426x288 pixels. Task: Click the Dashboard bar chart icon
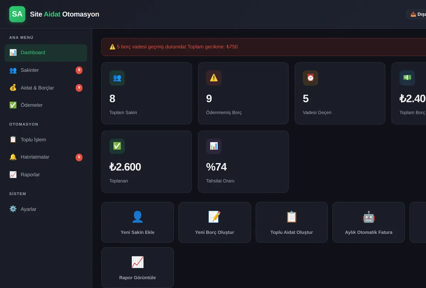pyautogui.click(x=13, y=53)
